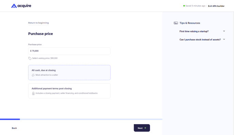The width and height of the screenshot is (234, 135).
Task: Click the Purchase price input field
Action: 69,51
